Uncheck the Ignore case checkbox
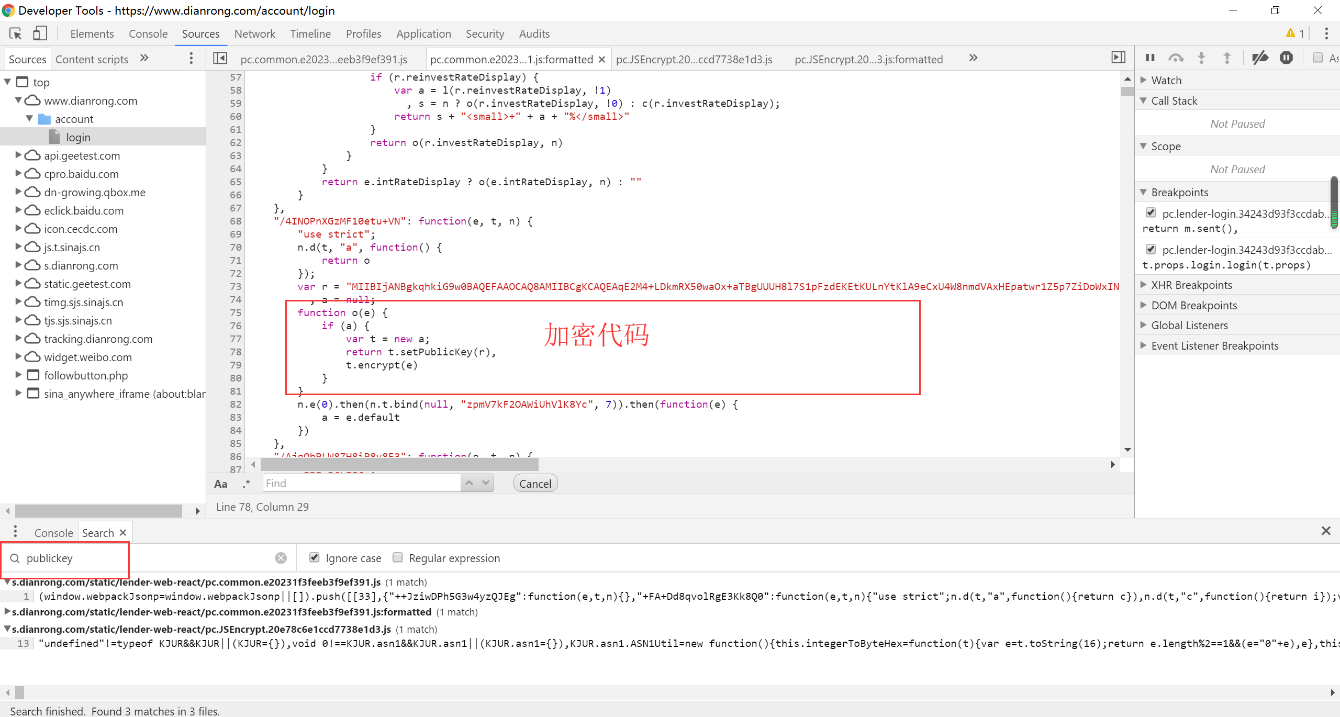 [315, 557]
